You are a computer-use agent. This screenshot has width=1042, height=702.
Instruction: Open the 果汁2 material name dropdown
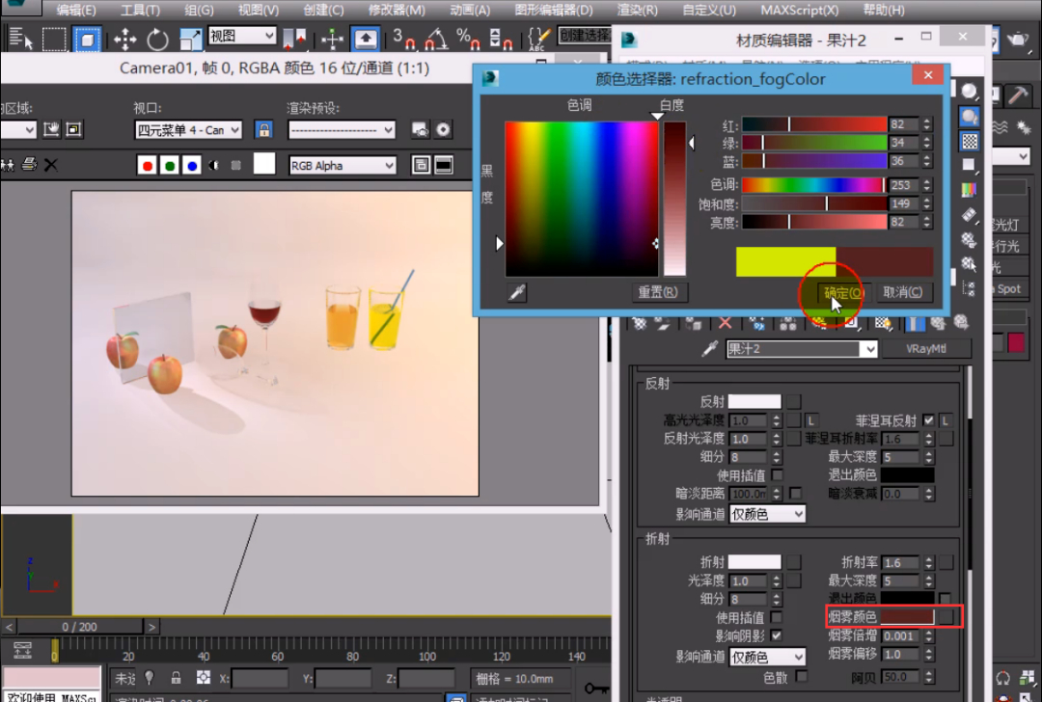868,349
